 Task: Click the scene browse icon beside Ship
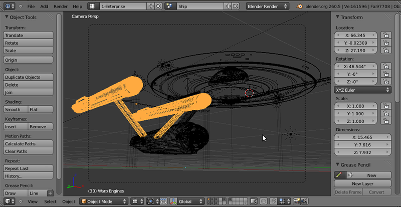[x=169, y=6]
